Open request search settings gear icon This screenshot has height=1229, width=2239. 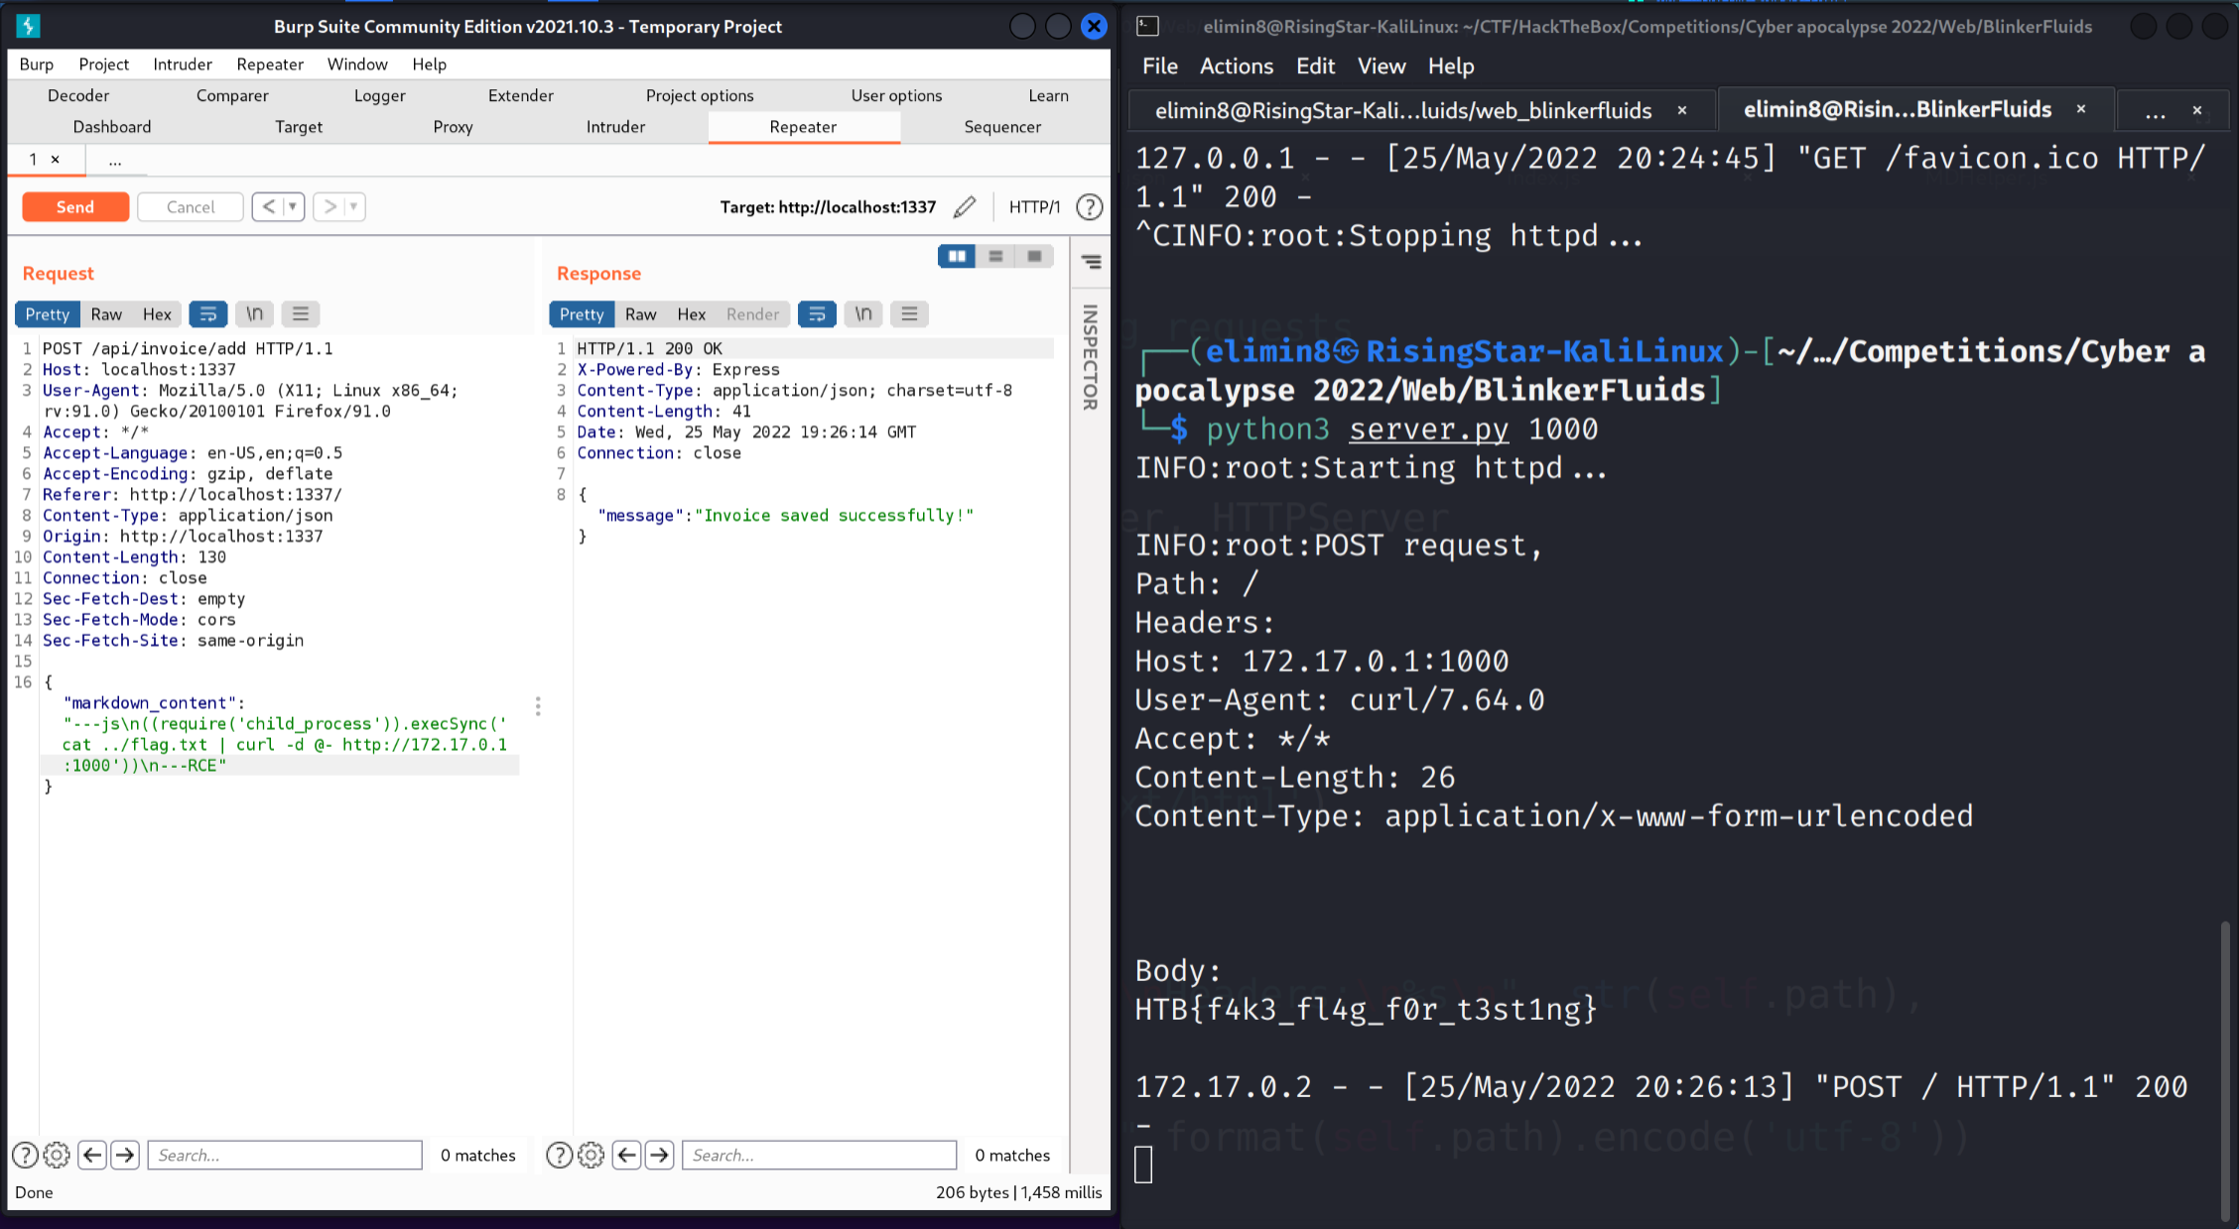58,1155
